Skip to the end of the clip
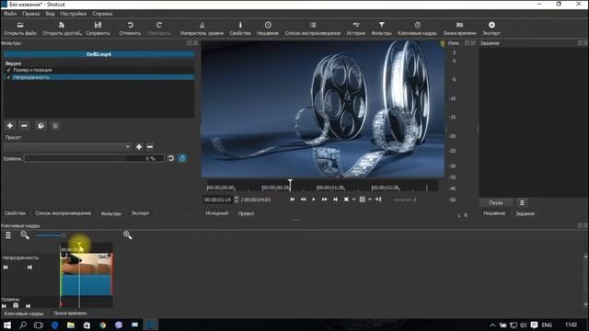Image resolution: width=589 pixels, height=331 pixels. [x=335, y=200]
